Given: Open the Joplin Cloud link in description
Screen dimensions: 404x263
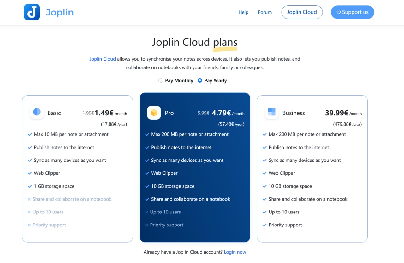Looking at the screenshot, I should pyautogui.click(x=103, y=59).
